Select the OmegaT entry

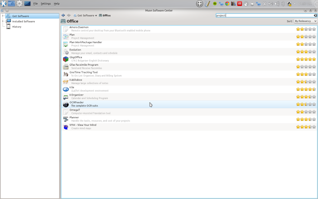click(189, 112)
